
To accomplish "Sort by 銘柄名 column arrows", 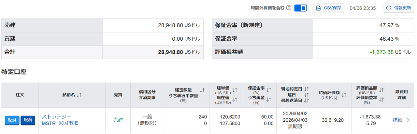I will pos(79,95).
